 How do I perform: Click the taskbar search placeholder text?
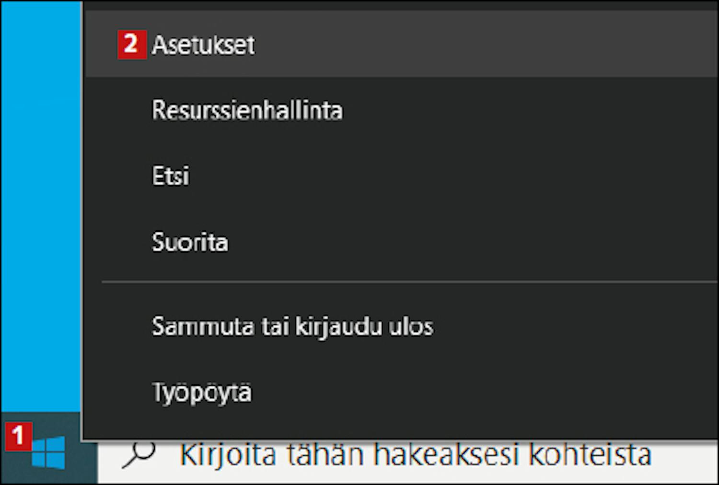pyautogui.click(x=416, y=454)
